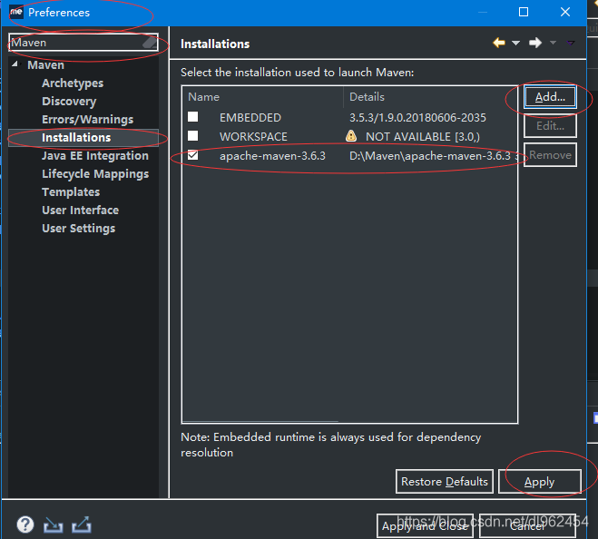Viewport: 598px width, 539px height.
Task: Open the Errors/Warnings preference page
Action: tap(88, 120)
